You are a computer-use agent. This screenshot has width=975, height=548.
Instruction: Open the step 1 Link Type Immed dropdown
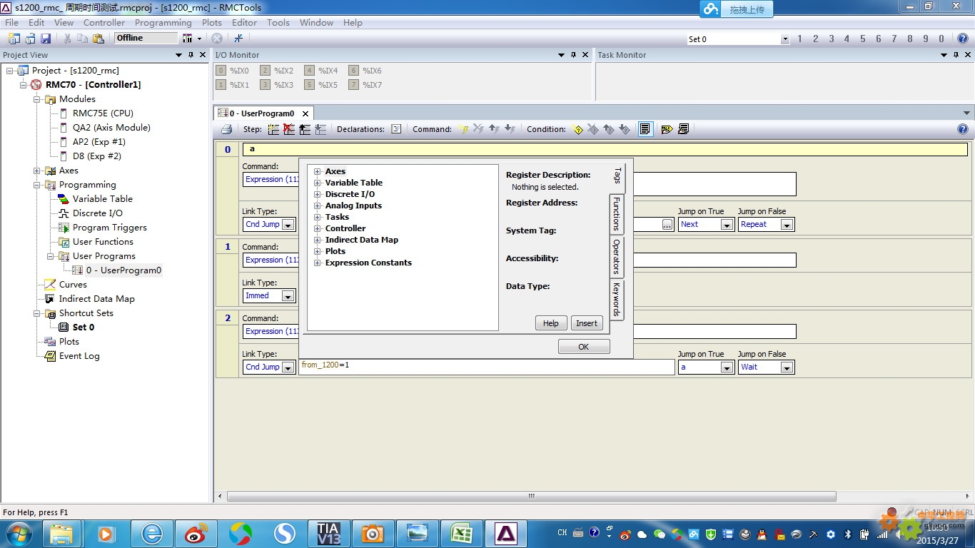(288, 296)
